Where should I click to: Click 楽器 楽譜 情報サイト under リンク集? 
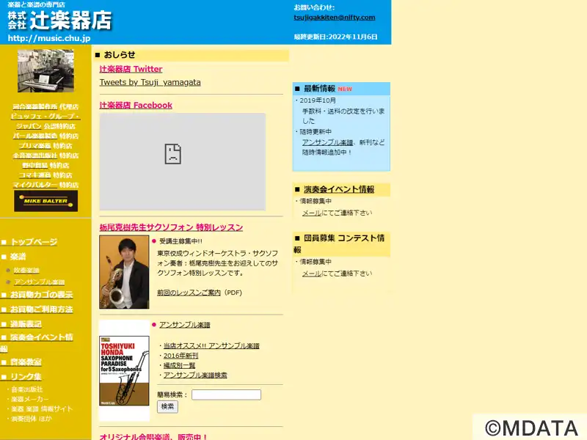[x=42, y=409]
